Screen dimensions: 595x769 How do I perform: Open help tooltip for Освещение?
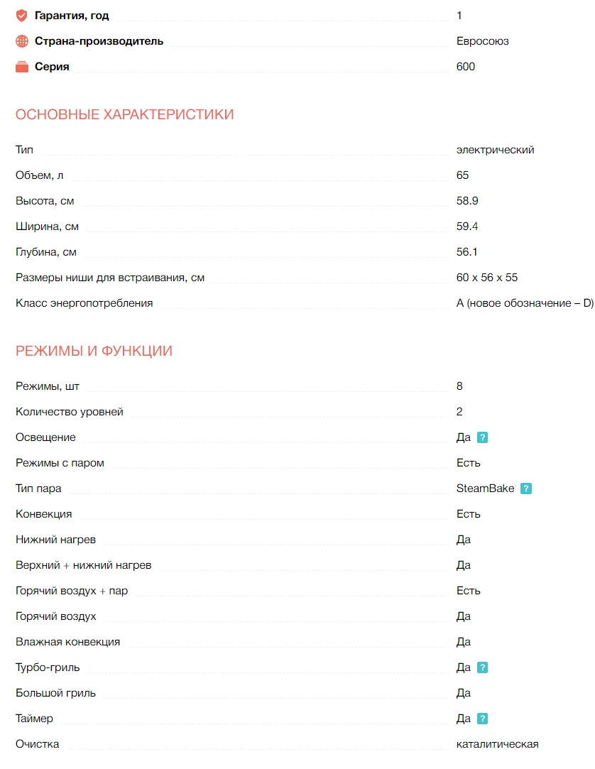[483, 437]
